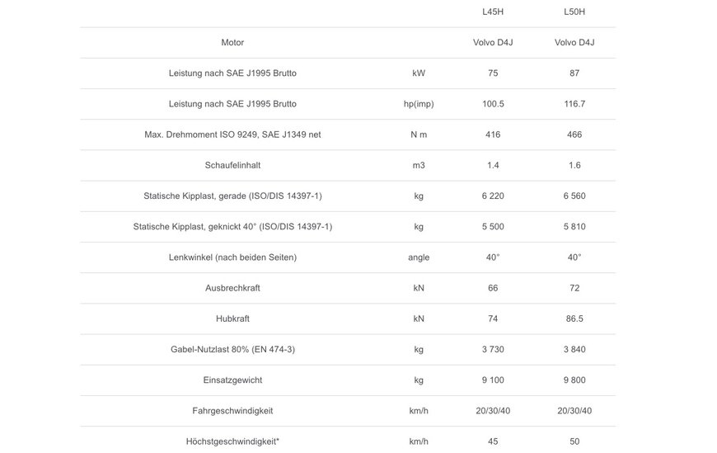Viewport: 717px width, 453px height.
Task: Click the Einsatzgewicht value 9 100
Action: point(493,380)
